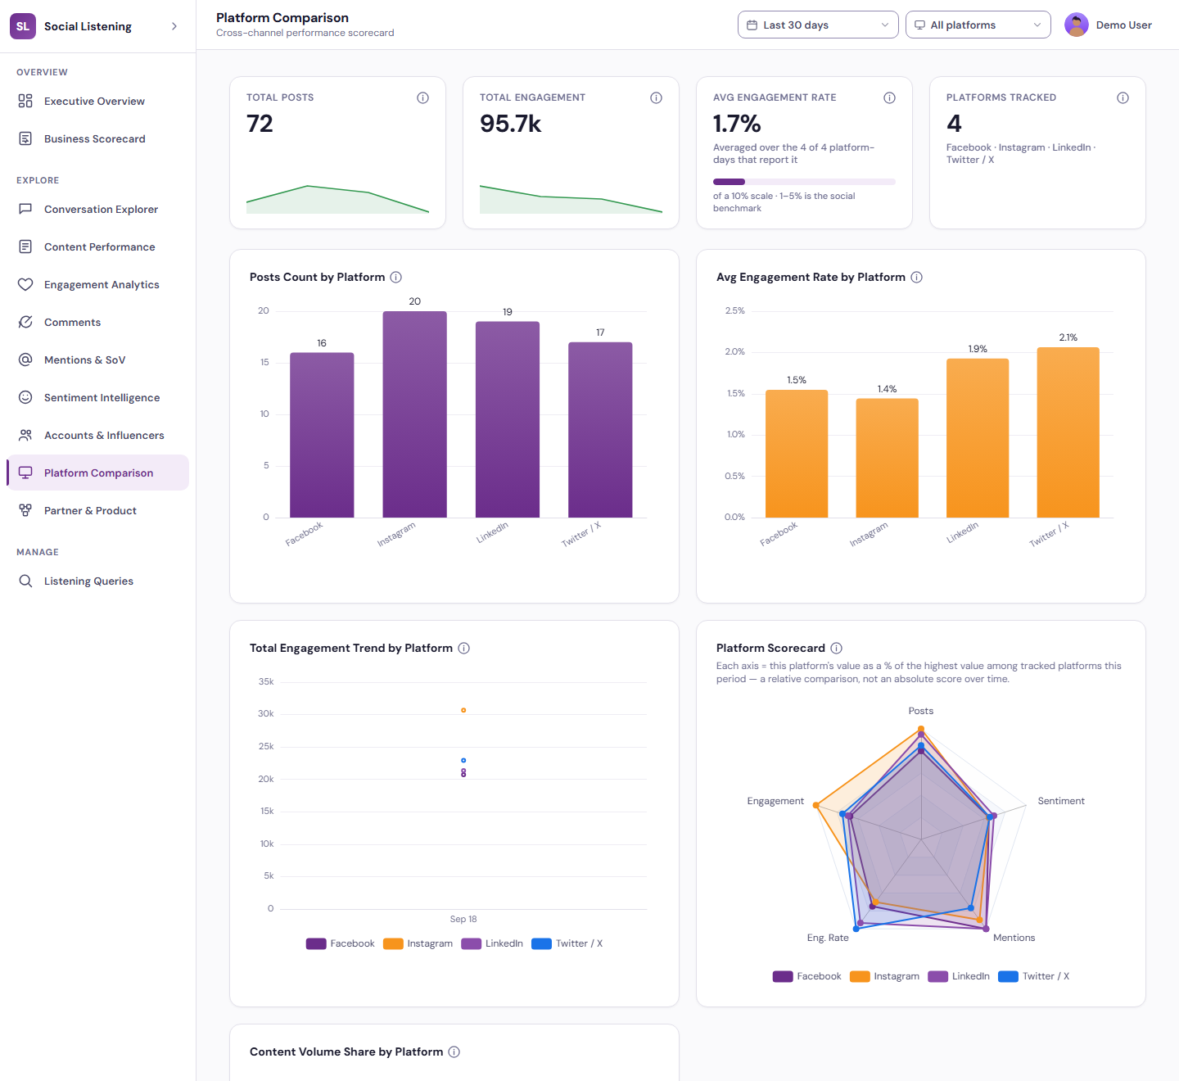This screenshot has height=1081, width=1179.
Task: Toggle Facebook series in engagement trend legend
Action: (x=340, y=943)
